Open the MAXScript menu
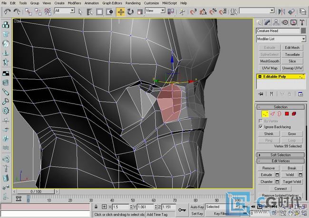Viewport: 309px width, 218px height. click(169, 3)
